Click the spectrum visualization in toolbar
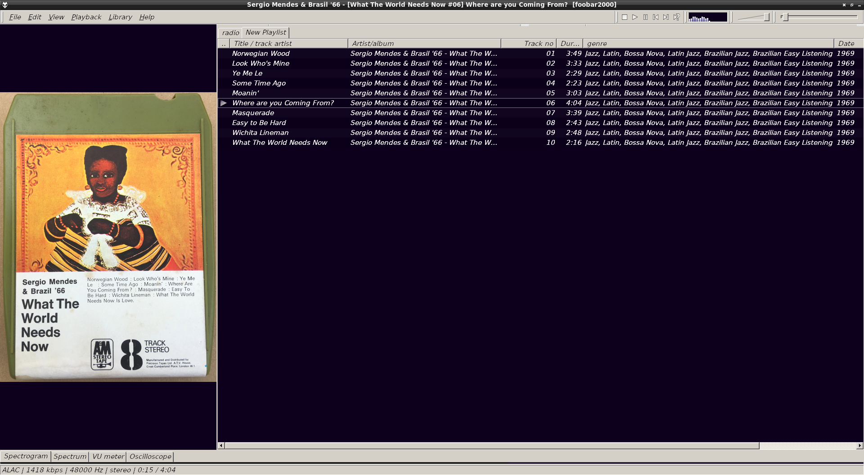This screenshot has height=475, width=864. (x=708, y=17)
